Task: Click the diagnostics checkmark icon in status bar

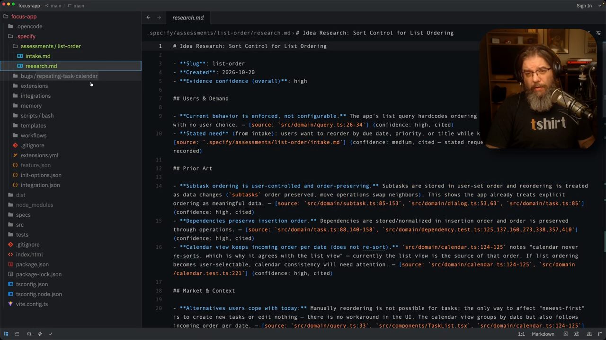Action: pyautogui.click(x=51, y=334)
